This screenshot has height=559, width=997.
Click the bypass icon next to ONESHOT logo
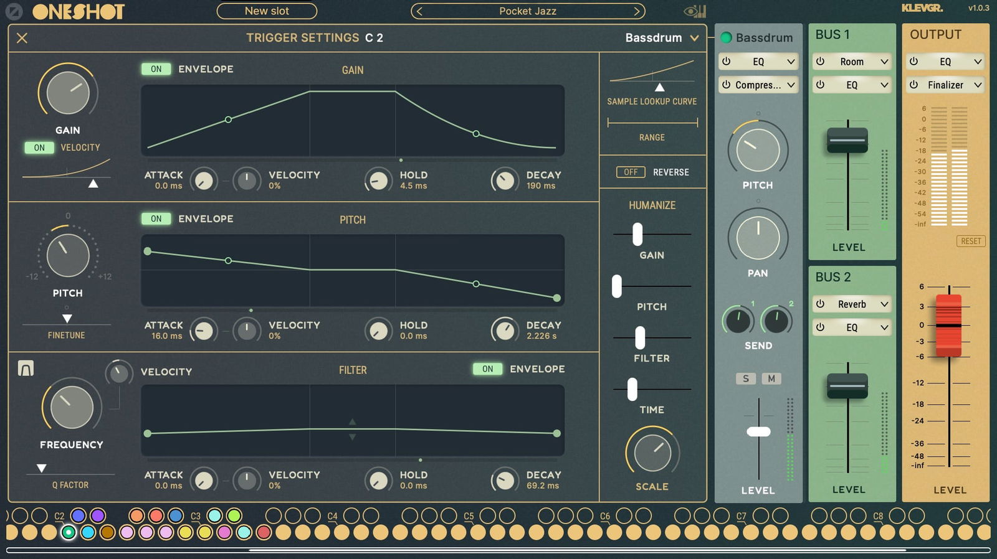[x=14, y=11]
